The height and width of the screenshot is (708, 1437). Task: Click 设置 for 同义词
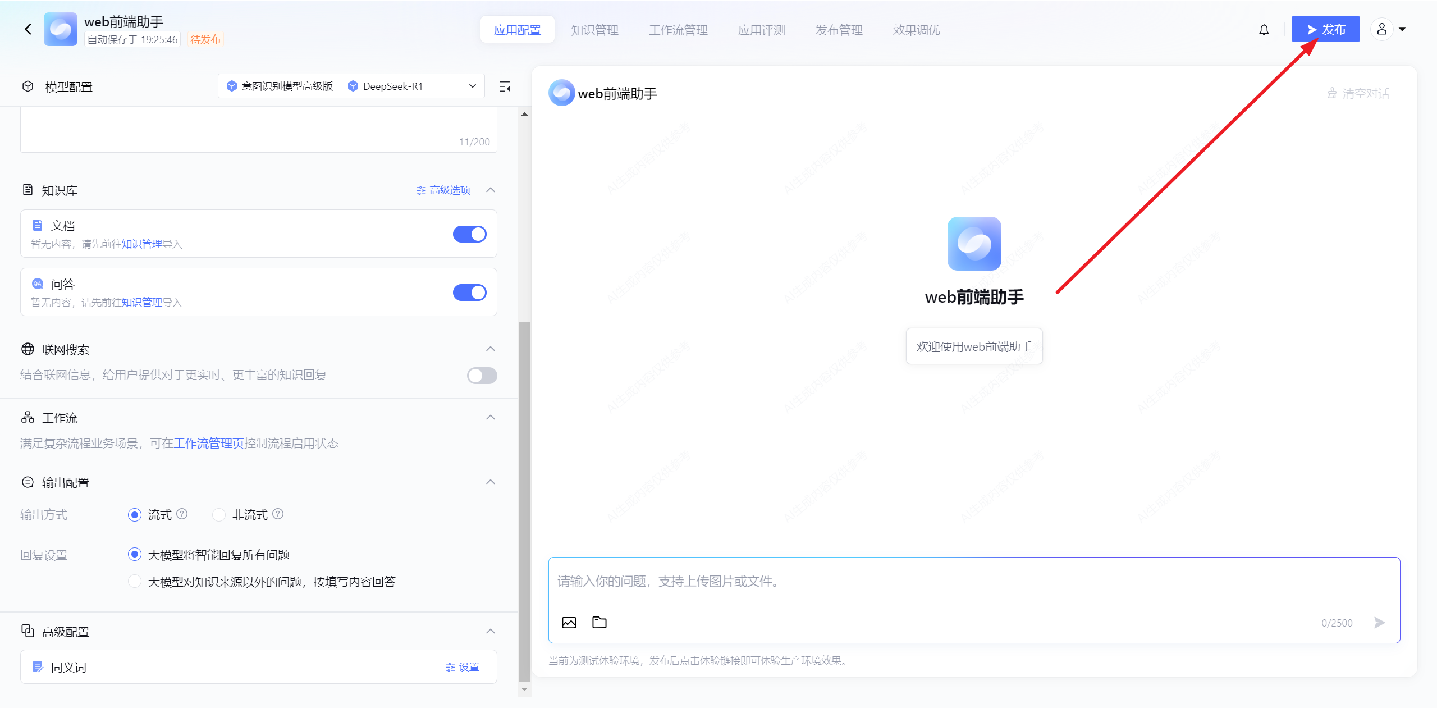(463, 666)
